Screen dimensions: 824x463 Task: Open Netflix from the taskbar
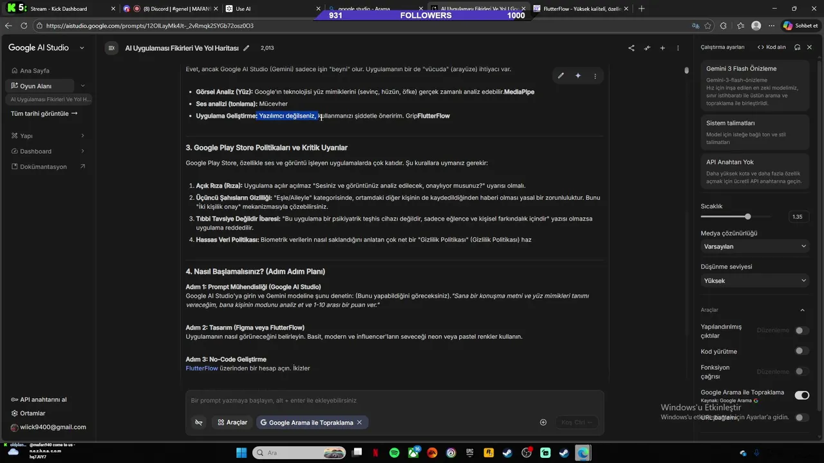(376, 453)
